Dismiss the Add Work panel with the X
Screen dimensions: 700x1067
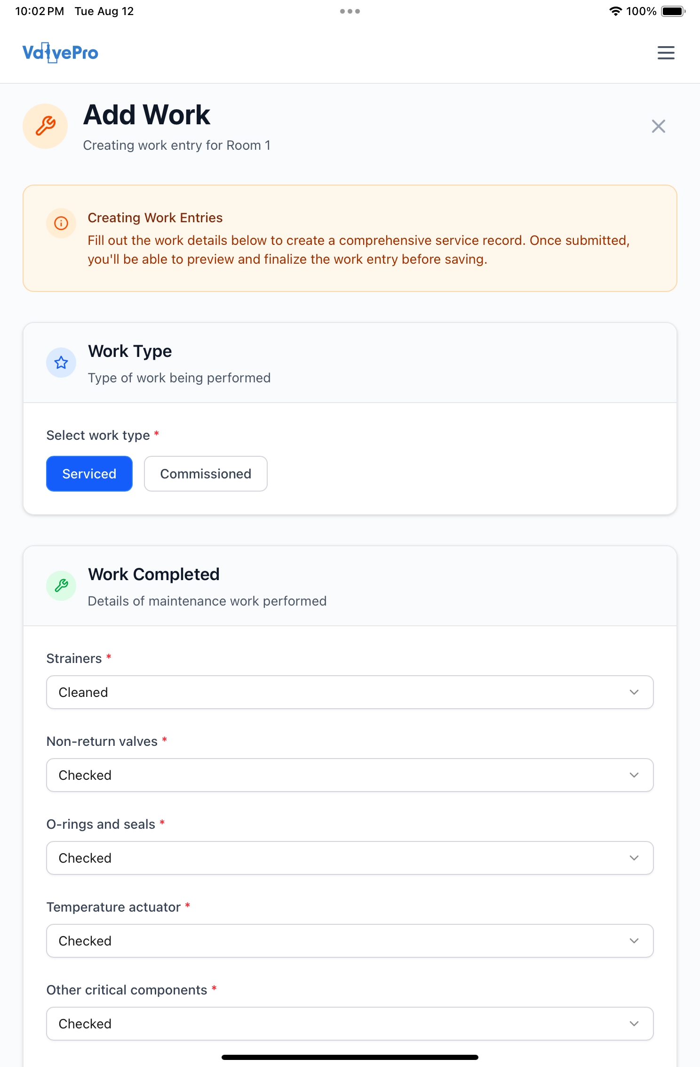click(x=658, y=126)
